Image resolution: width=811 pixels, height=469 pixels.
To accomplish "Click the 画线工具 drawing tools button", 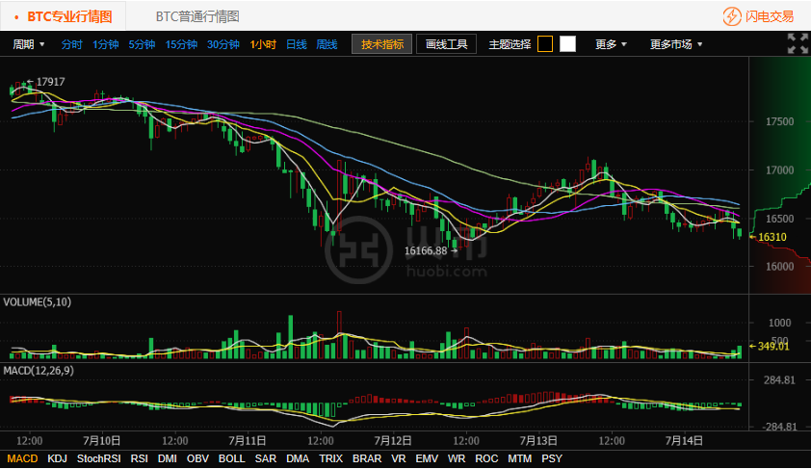I will point(446,44).
